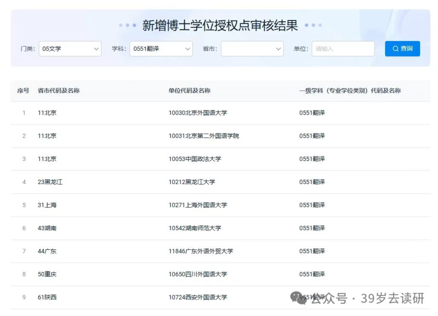Screen dimensions: 438x316
Task: Select the cell 11846广东外语外贸大学
Action: point(201,251)
